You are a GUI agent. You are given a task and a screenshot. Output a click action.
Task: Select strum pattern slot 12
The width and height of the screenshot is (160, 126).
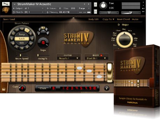coord(22,29)
